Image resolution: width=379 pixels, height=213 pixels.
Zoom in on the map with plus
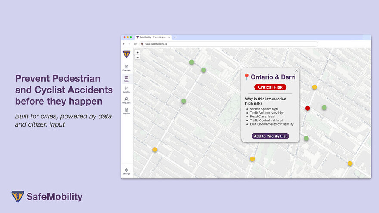pyautogui.click(x=137, y=52)
